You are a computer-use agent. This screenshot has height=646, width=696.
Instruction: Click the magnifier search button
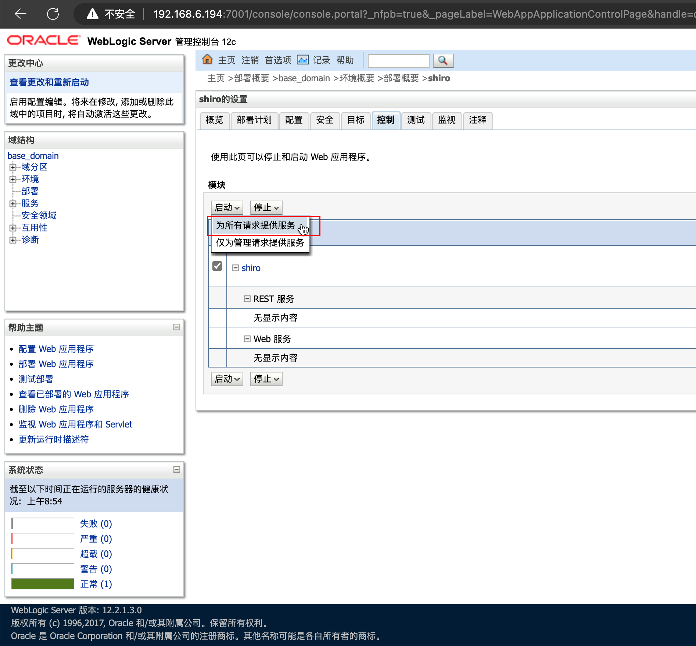pyautogui.click(x=443, y=60)
